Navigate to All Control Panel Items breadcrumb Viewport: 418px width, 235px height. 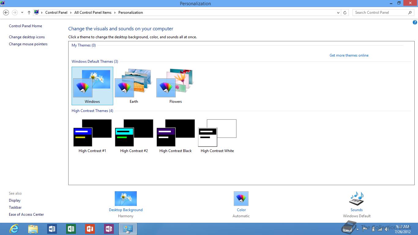(x=93, y=13)
